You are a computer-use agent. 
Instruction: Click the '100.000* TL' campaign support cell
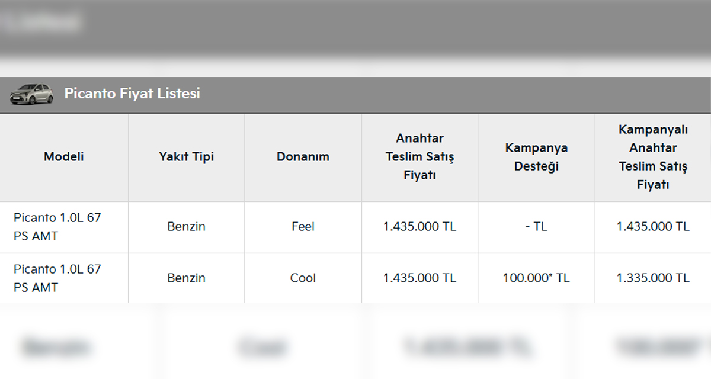pos(536,278)
